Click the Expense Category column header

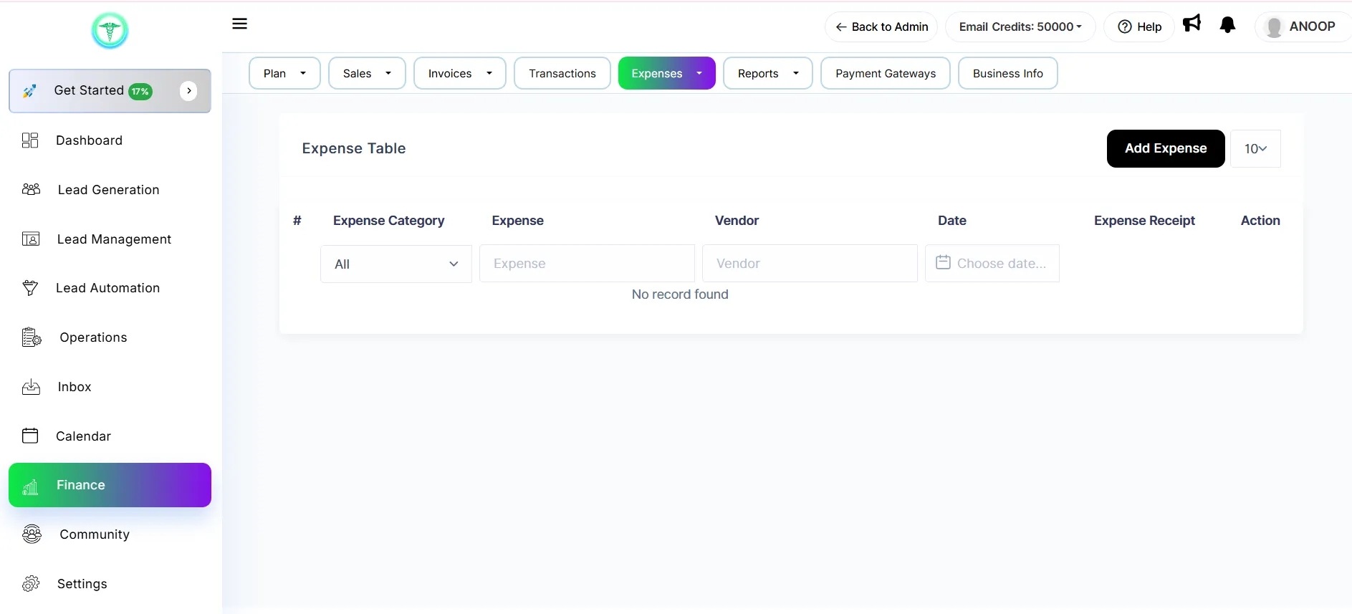389,221
